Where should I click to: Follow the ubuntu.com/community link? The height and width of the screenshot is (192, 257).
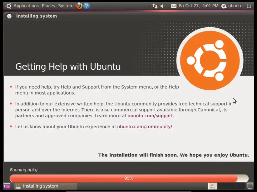click(144, 127)
